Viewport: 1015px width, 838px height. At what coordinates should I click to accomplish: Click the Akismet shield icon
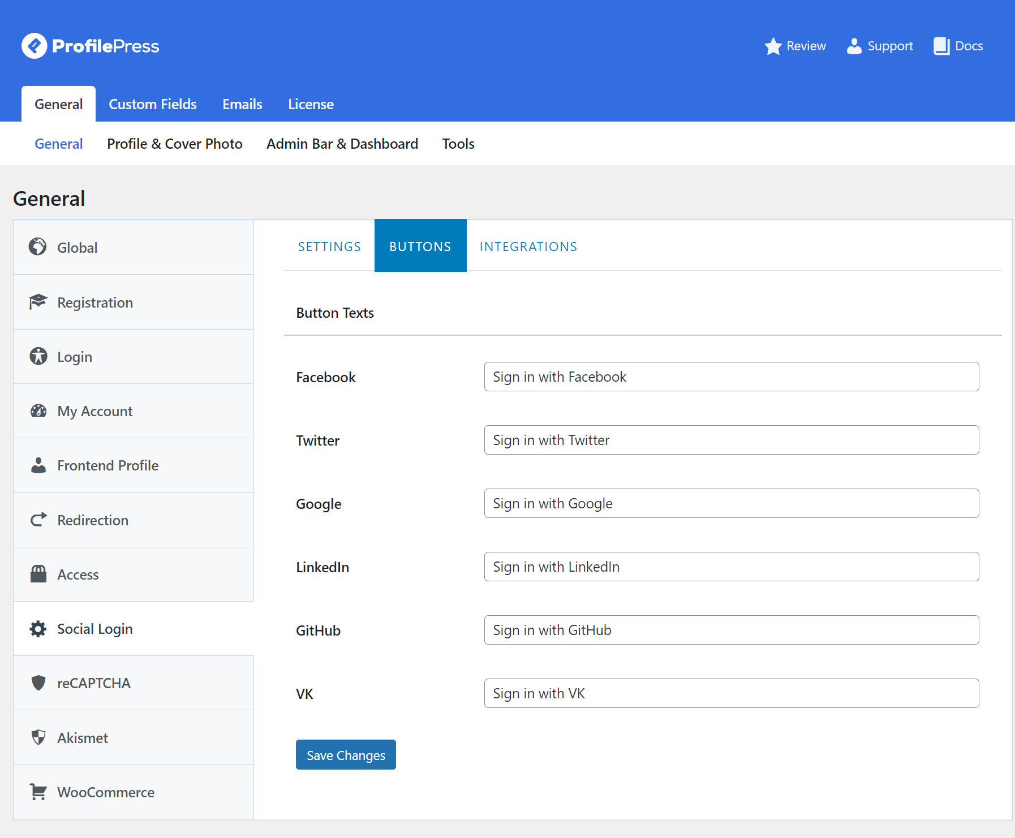click(38, 737)
